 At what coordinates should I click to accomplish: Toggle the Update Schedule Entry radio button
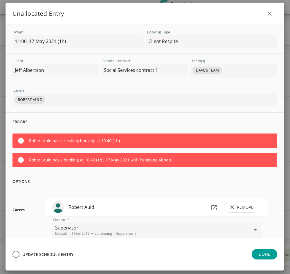16,254
